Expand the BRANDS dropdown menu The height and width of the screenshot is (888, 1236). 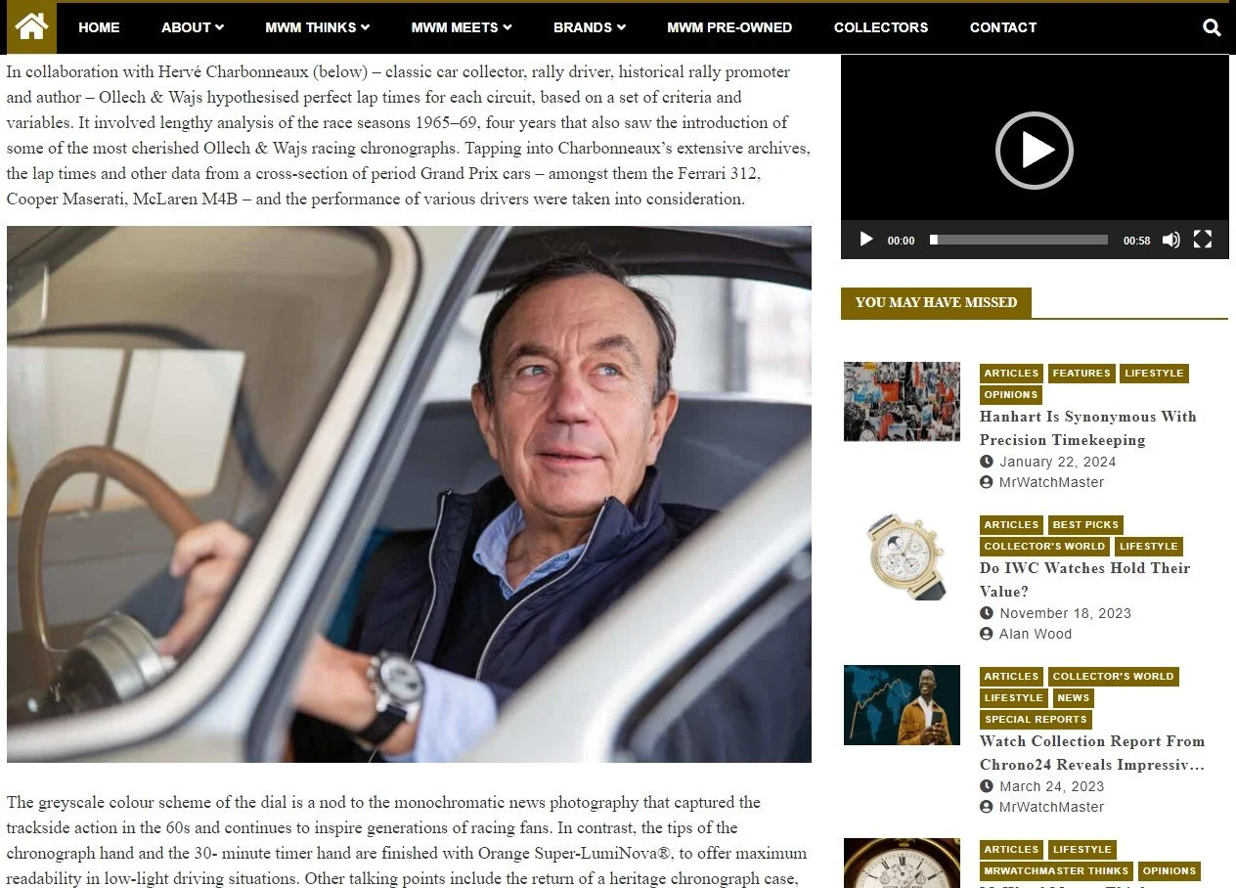590,27
